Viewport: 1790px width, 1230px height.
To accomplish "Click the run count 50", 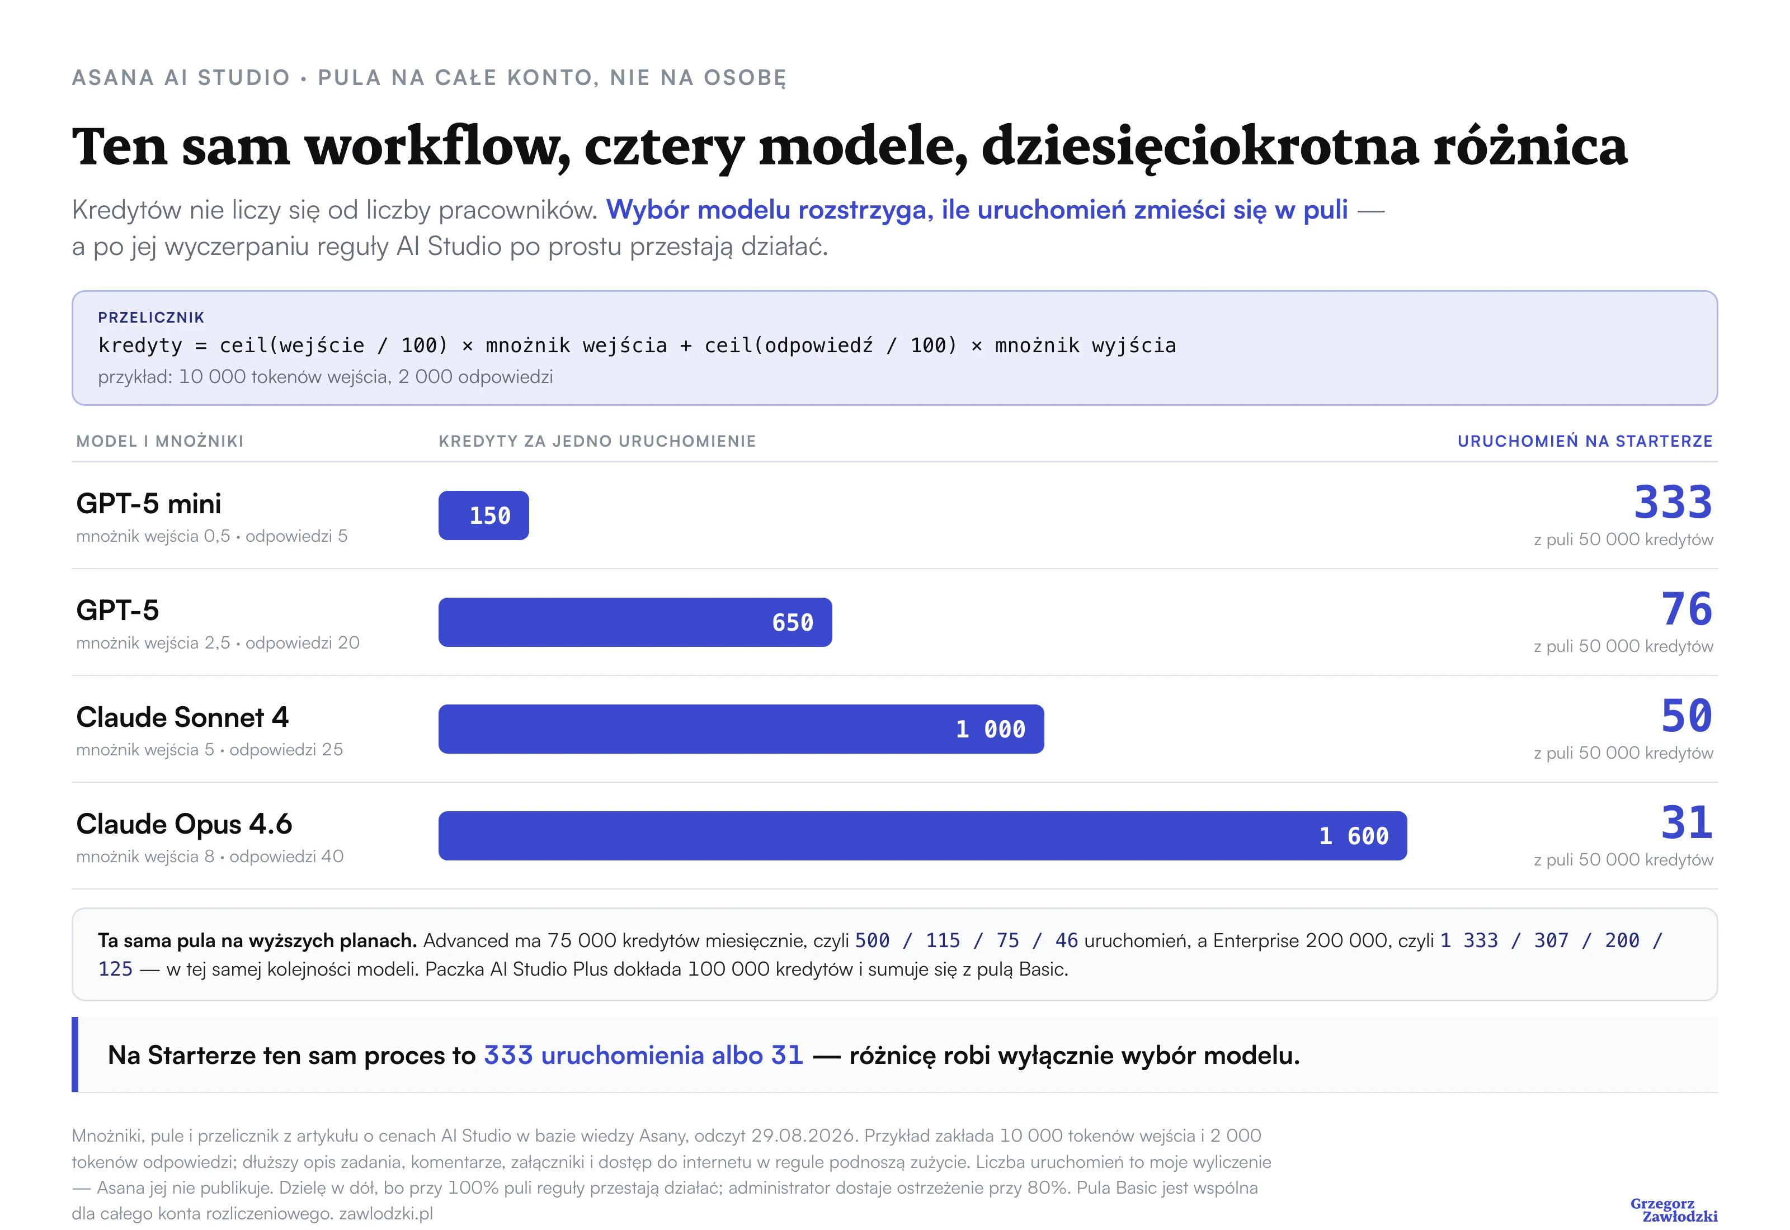I will pyautogui.click(x=1687, y=716).
